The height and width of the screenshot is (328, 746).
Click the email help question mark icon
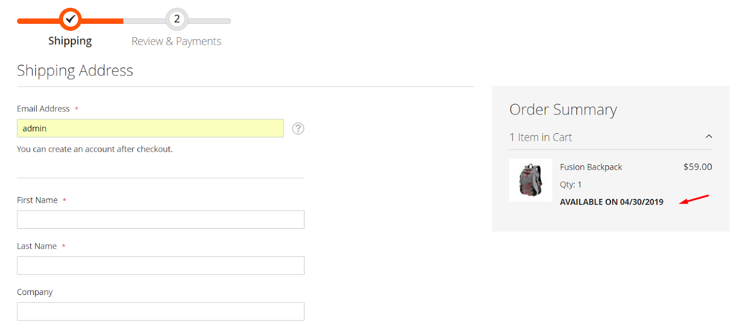click(298, 129)
